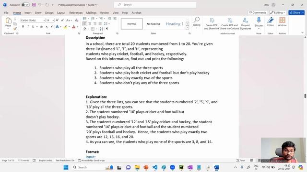The image size is (307, 172).
Task: Toggle Bold formatting
Action: click(23, 27)
